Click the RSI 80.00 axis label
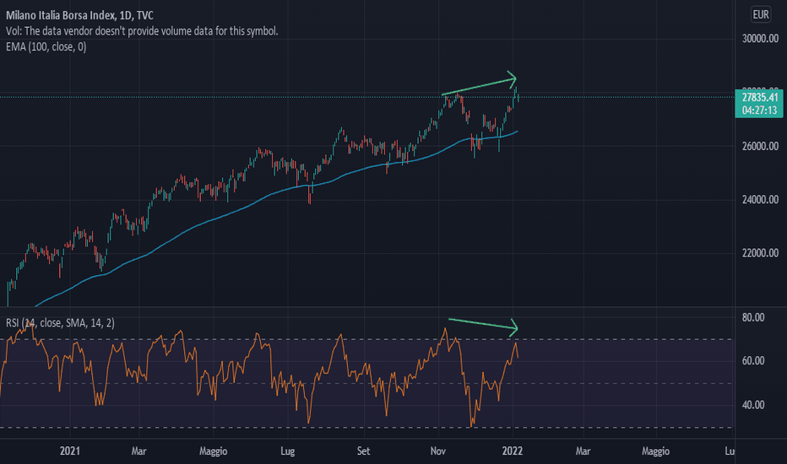The height and width of the screenshot is (464, 787). click(x=753, y=317)
